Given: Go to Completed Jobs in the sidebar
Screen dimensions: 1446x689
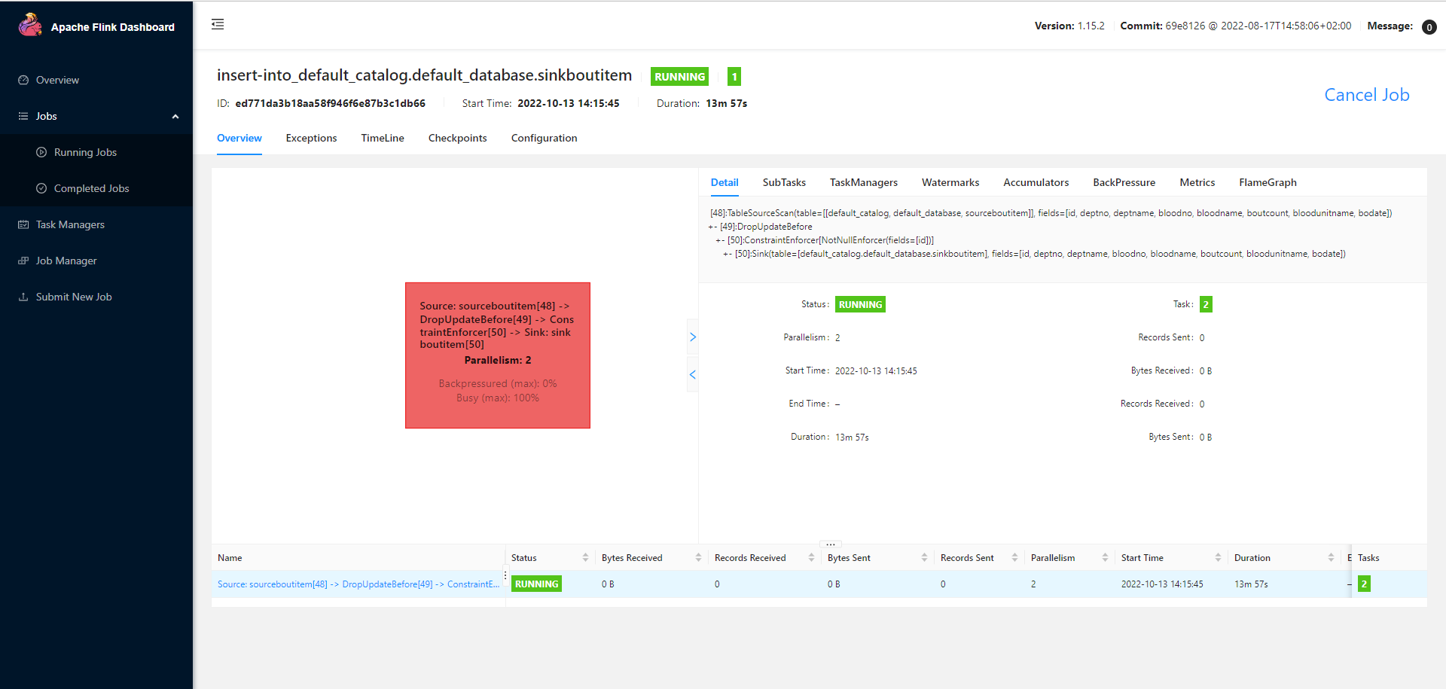Looking at the screenshot, I should coord(96,188).
